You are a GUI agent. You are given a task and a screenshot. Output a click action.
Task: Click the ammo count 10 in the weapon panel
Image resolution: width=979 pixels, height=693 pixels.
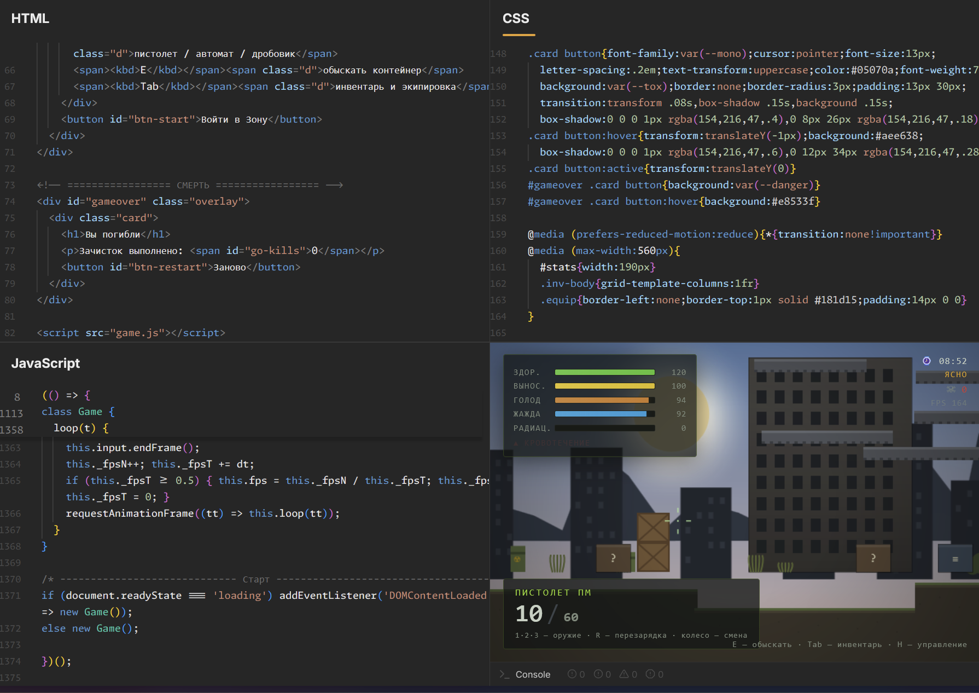pyautogui.click(x=529, y=614)
